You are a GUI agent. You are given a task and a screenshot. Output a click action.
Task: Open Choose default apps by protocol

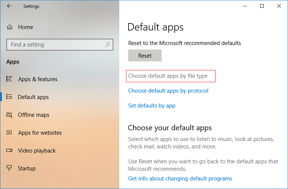click(168, 91)
